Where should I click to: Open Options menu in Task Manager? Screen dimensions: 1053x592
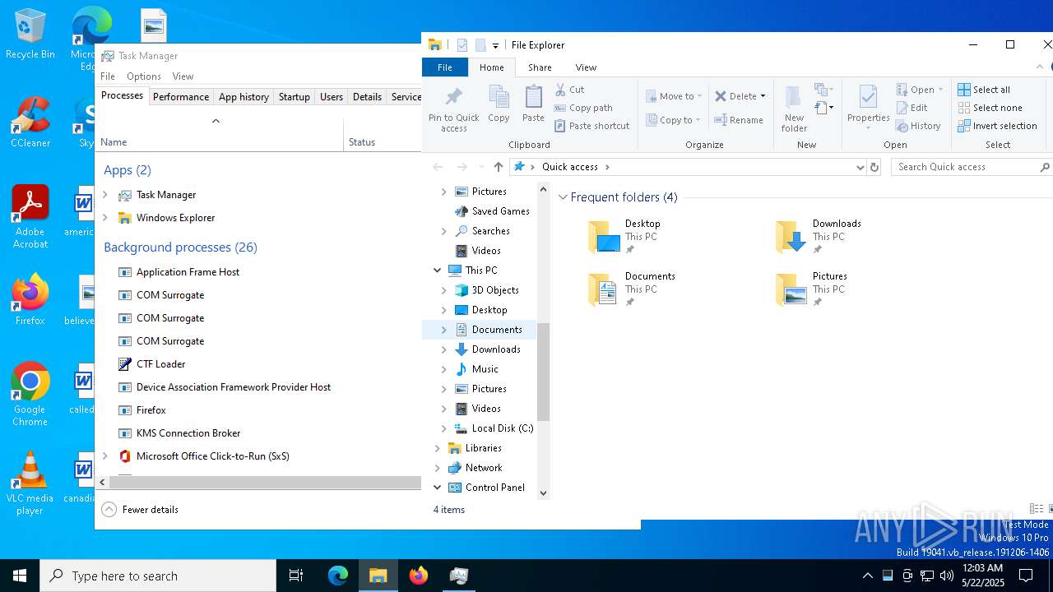pos(143,76)
